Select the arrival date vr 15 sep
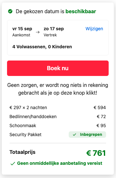The height and width of the screenshot is (178, 116). click(x=22, y=29)
